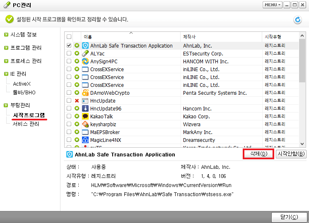The width and height of the screenshot is (309, 223).
Task: Click the stsess.exe command path text
Action: click(162, 194)
